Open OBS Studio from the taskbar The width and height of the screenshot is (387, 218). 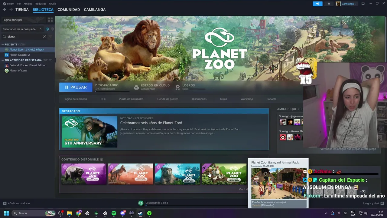(61, 213)
